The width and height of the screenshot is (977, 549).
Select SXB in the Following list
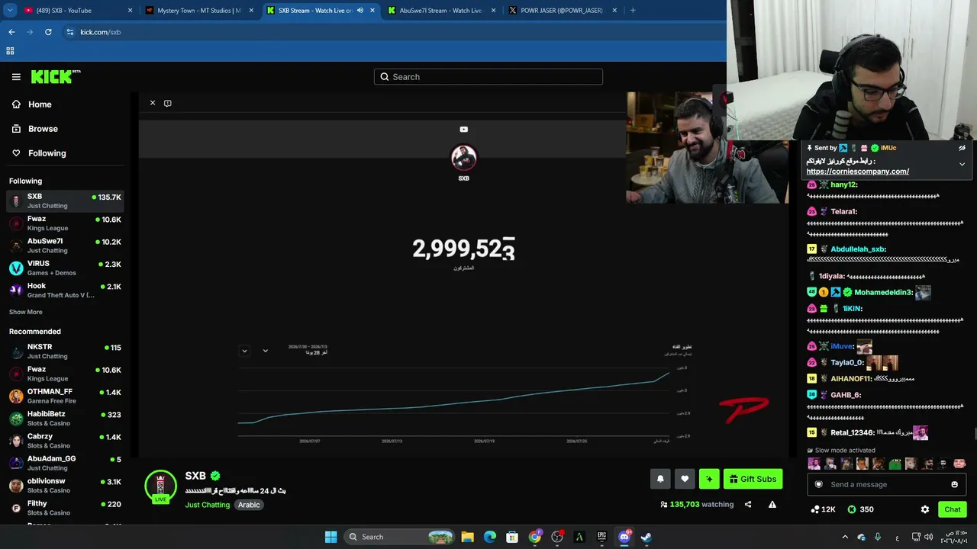65,201
